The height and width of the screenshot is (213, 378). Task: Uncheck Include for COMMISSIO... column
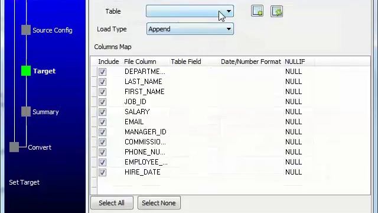pos(102,142)
